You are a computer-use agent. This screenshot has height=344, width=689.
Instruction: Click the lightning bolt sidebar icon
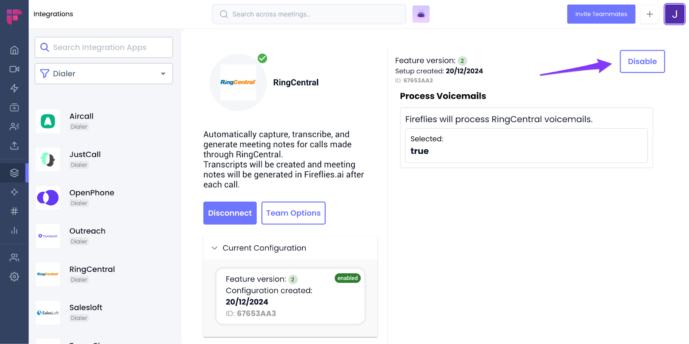pyautogui.click(x=14, y=88)
